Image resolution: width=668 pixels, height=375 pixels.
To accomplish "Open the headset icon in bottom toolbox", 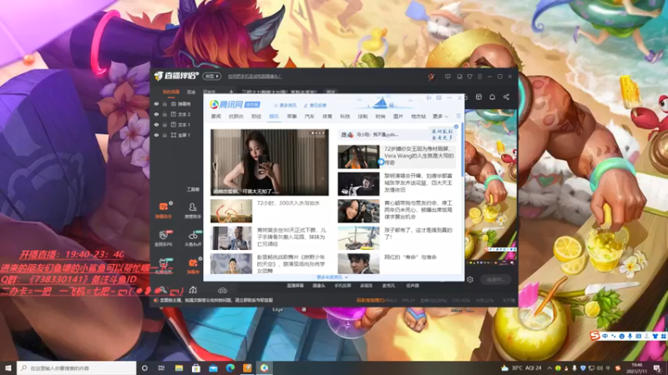I will [193, 290].
